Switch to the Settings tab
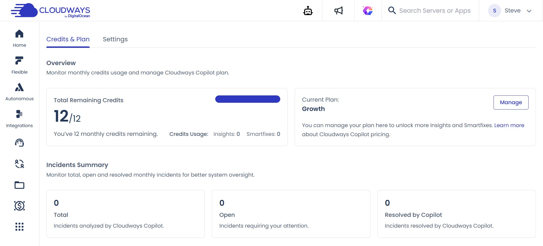 pos(115,39)
